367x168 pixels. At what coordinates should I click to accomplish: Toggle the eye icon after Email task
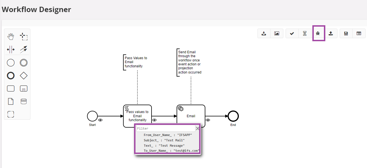pyautogui.click(x=208, y=120)
